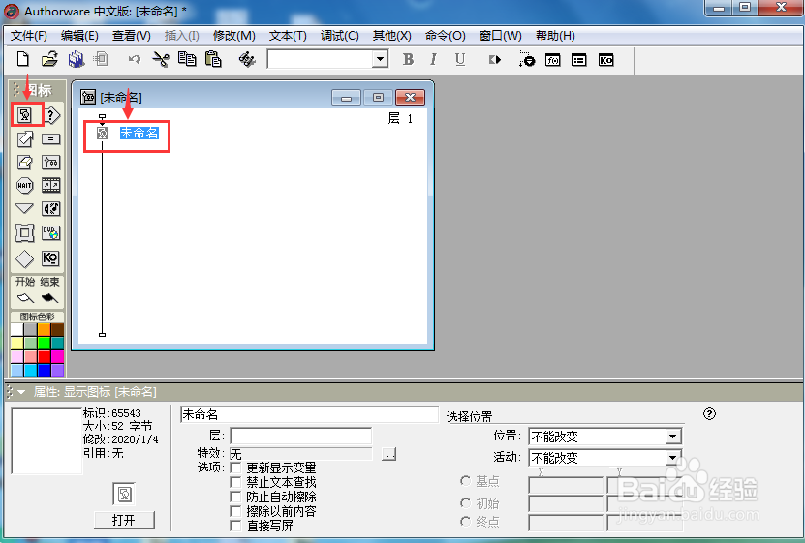
Task: Select the Map icon in palette
Action: [x=50, y=163]
